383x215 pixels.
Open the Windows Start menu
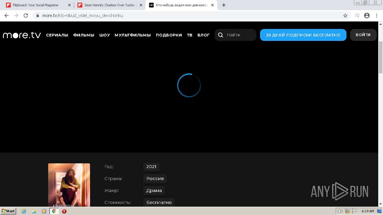pyautogui.click(x=8, y=211)
